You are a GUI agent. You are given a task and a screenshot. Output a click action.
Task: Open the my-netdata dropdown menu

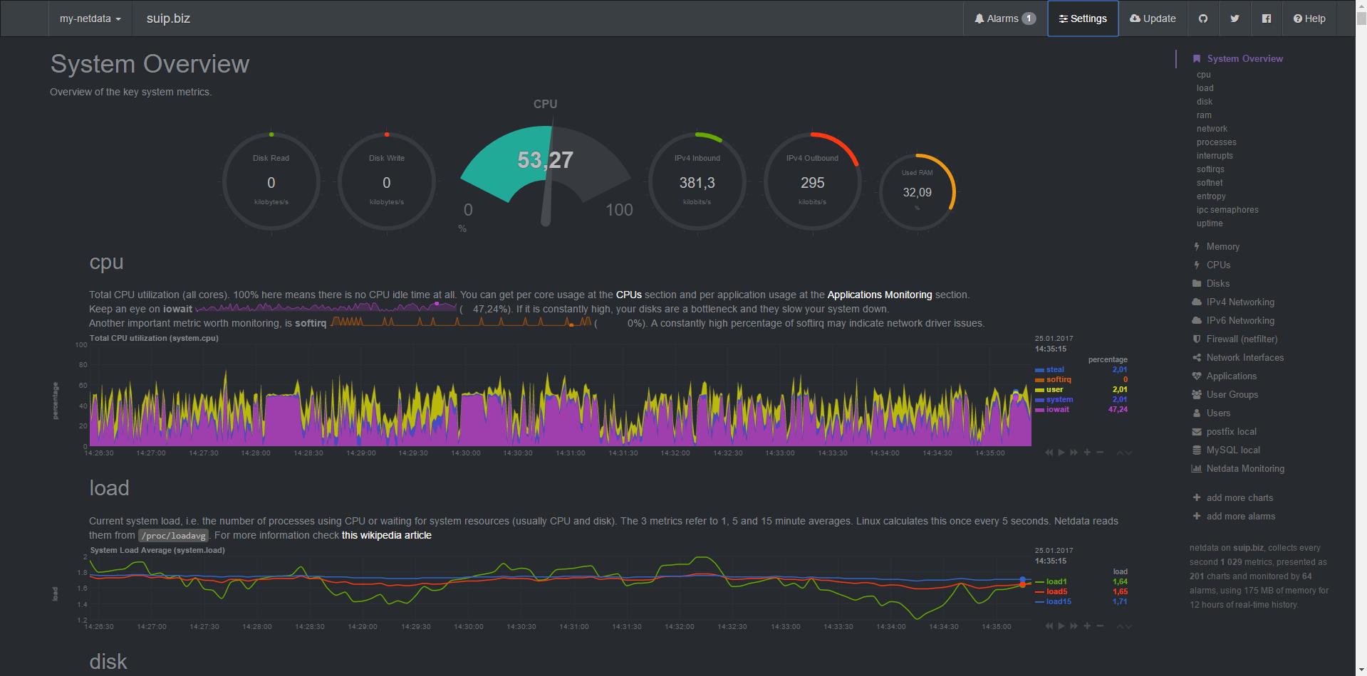tap(90, 19)
